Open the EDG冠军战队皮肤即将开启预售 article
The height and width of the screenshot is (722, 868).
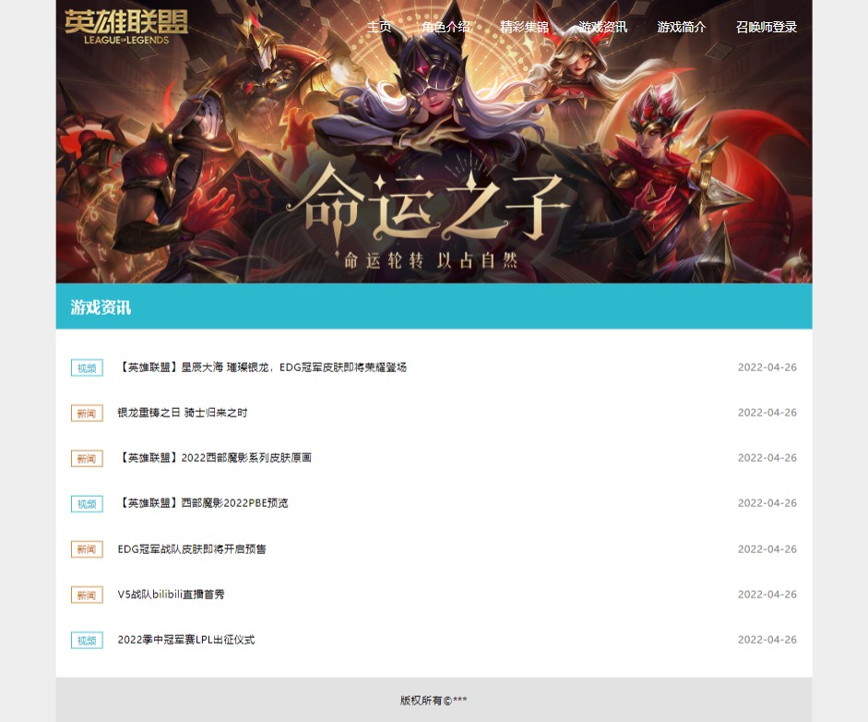tap(192, 549)
